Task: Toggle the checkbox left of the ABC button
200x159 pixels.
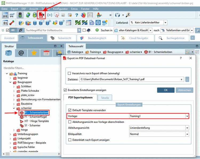Action: click(7, 30)
